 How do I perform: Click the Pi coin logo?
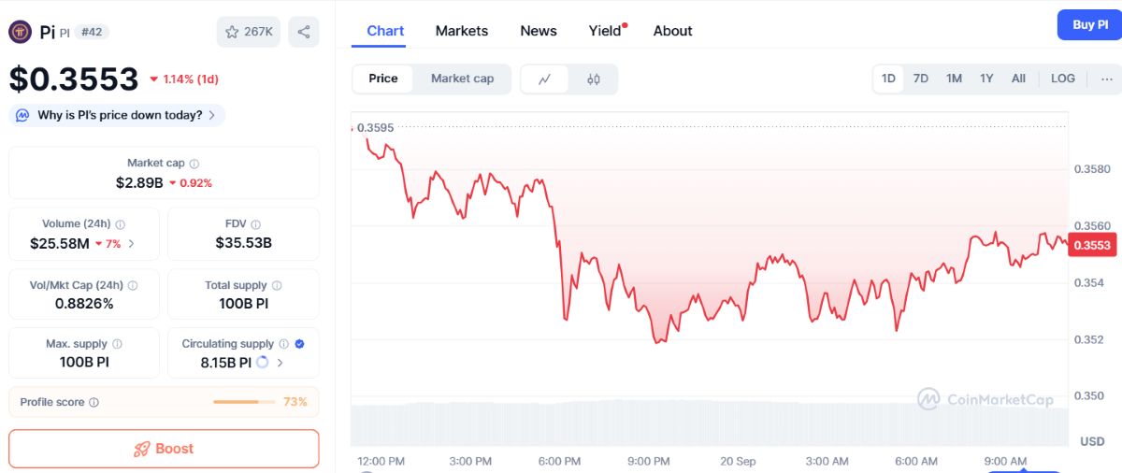click(x=20, y=32)
